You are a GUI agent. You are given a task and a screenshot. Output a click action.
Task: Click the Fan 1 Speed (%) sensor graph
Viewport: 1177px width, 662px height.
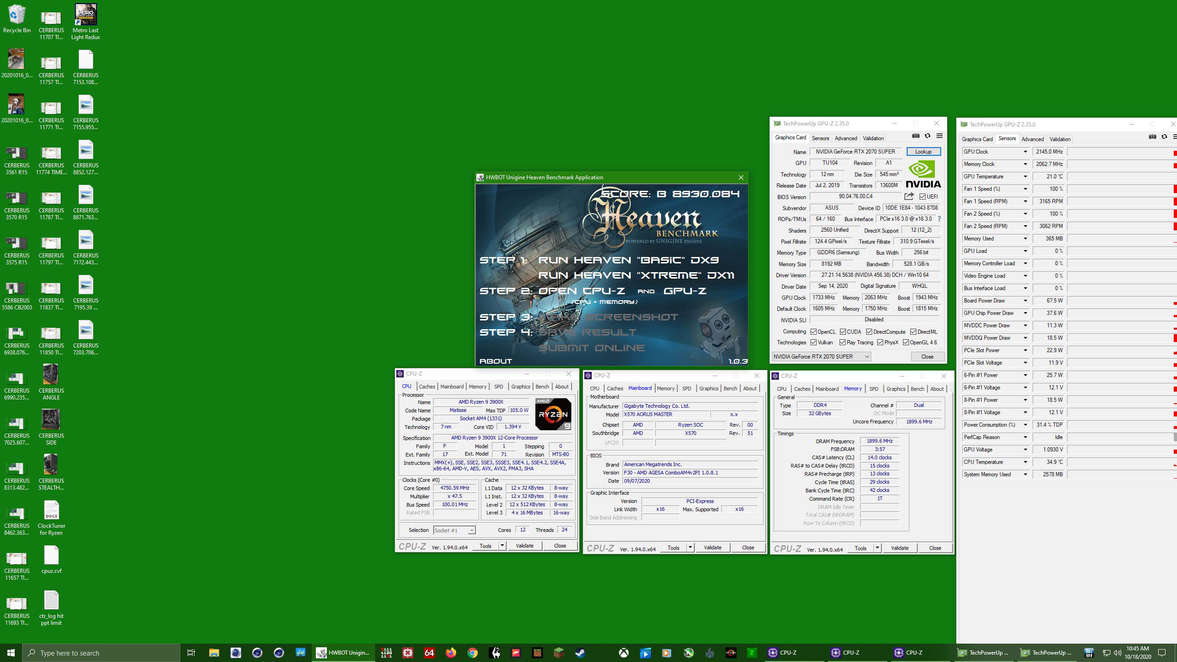1122,189
